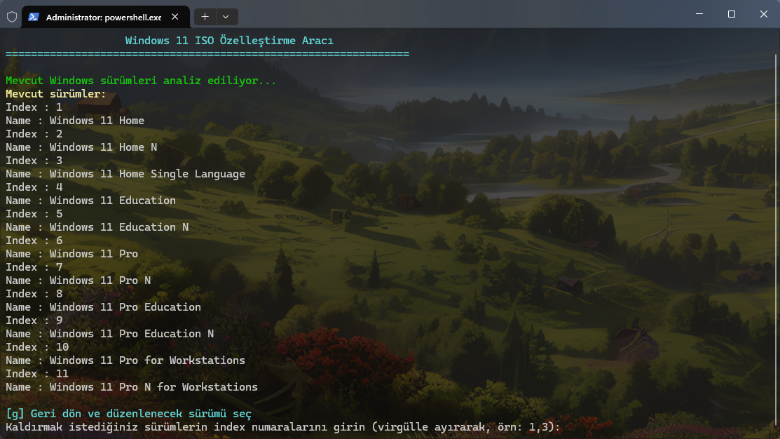Expand the new tab profile dropdown
Viewport: 780px width, 439px height.
click(x=226, y=17)
